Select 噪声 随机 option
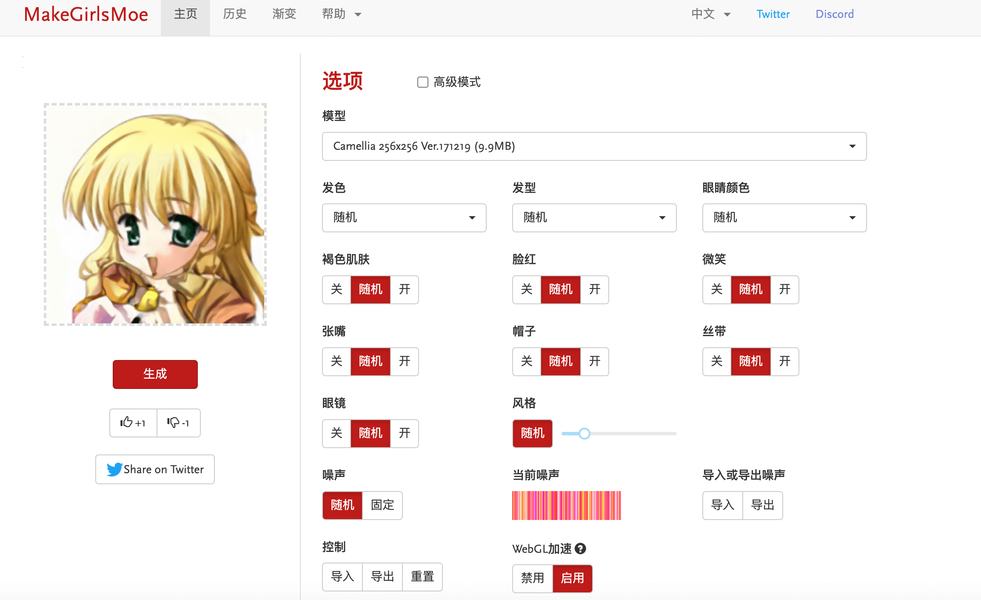 tap(342, 506)
